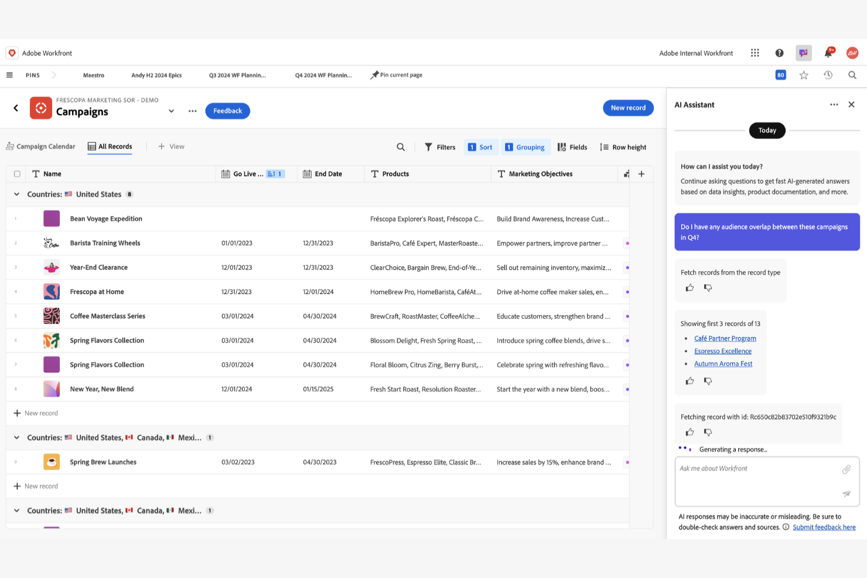Screen dimensions: 867x578
Task: Open the search magnifier in the toolbar
Action: click(852, 75)
